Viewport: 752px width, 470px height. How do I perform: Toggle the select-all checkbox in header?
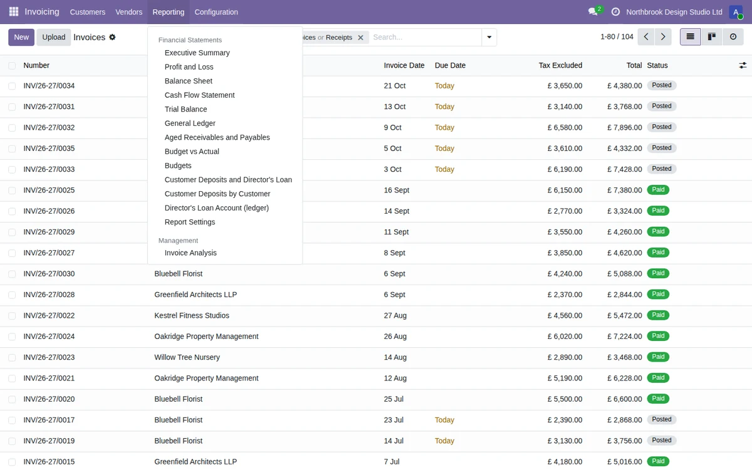(x=12, y=65)
